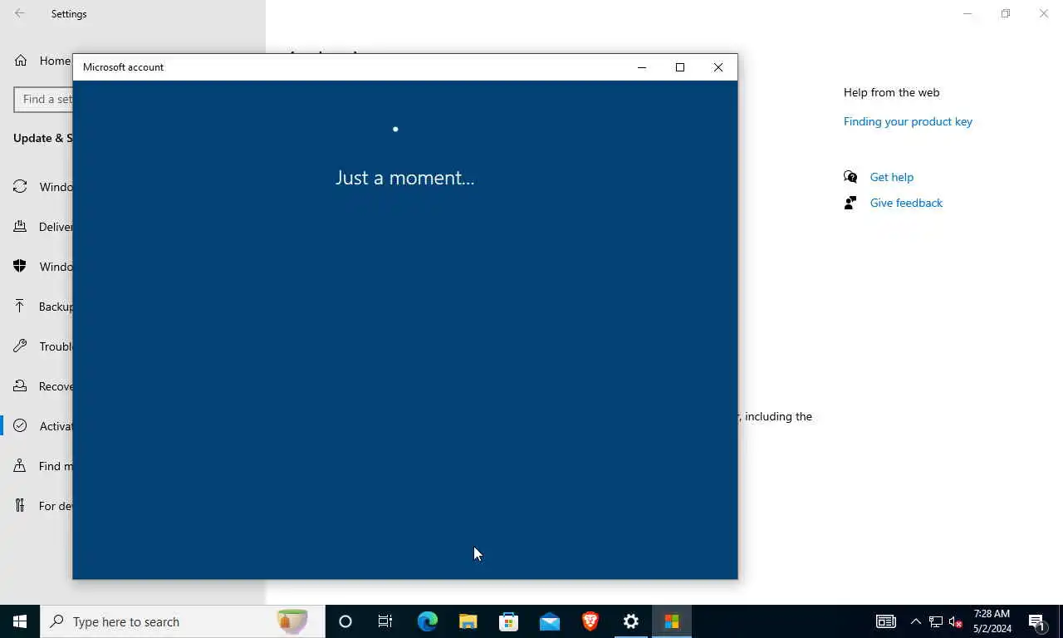Image resolution: width=1063 pixels, height=638 pixels.
Task: Click the muted volume tray icon
Action: click(955, 621)
